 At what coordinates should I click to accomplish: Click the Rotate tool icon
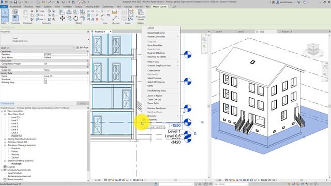click(76, 19)
